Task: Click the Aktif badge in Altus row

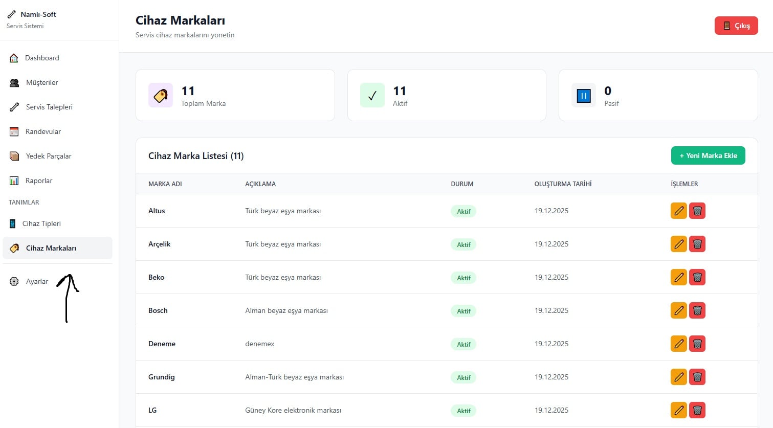Action: coord(463,211)
